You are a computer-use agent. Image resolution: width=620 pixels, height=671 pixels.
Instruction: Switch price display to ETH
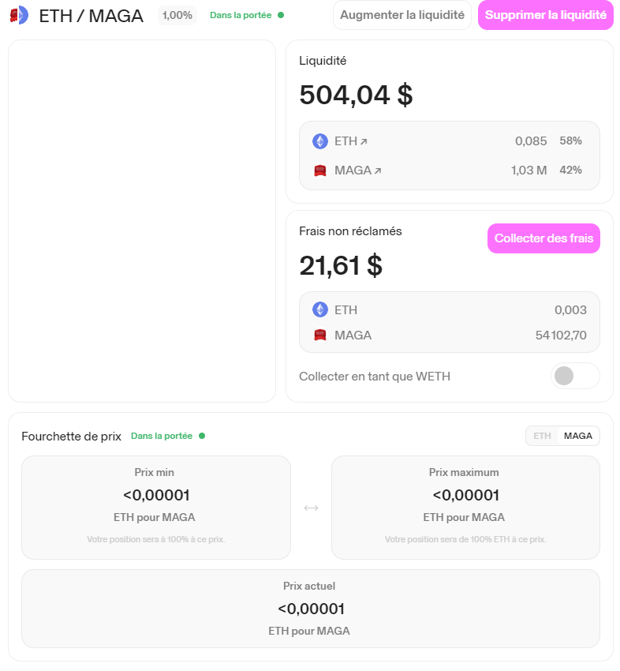click(x=542, y=436)
